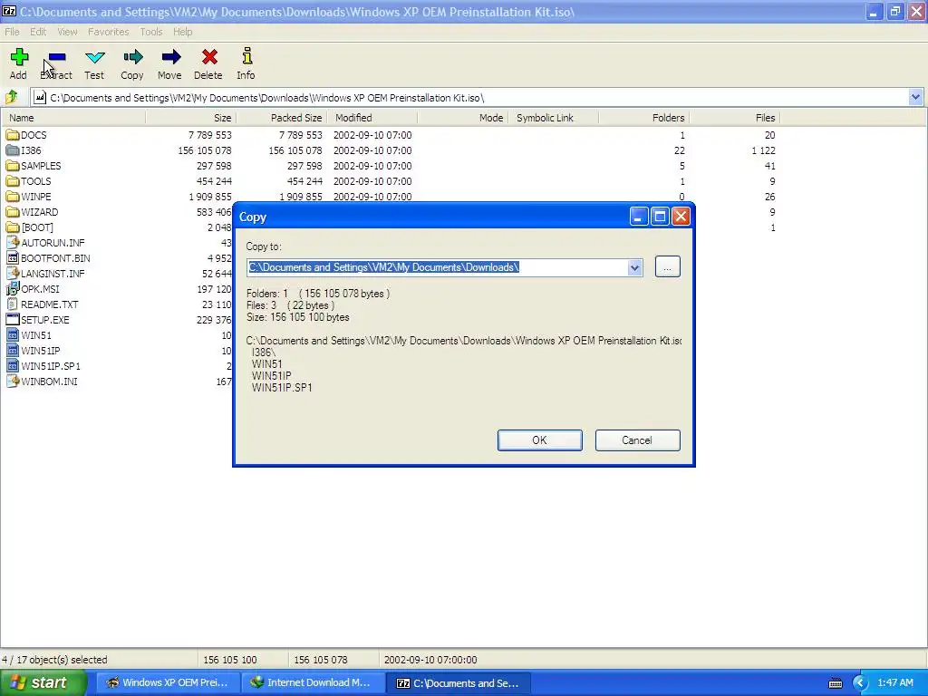Click the red Delete toolbar icon
Screen dimensions: 928x696
point(209,57)
